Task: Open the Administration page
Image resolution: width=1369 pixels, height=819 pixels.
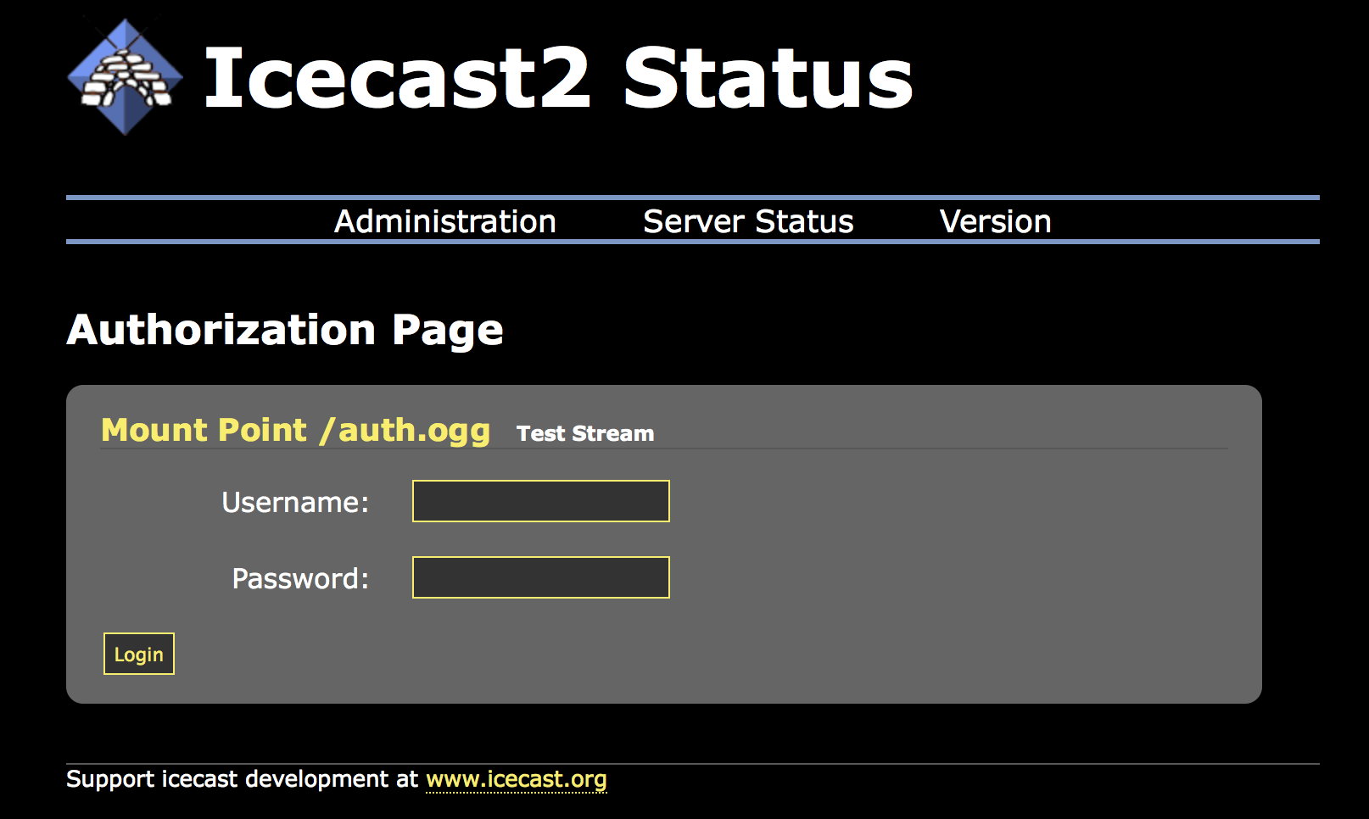Action: 444,220
